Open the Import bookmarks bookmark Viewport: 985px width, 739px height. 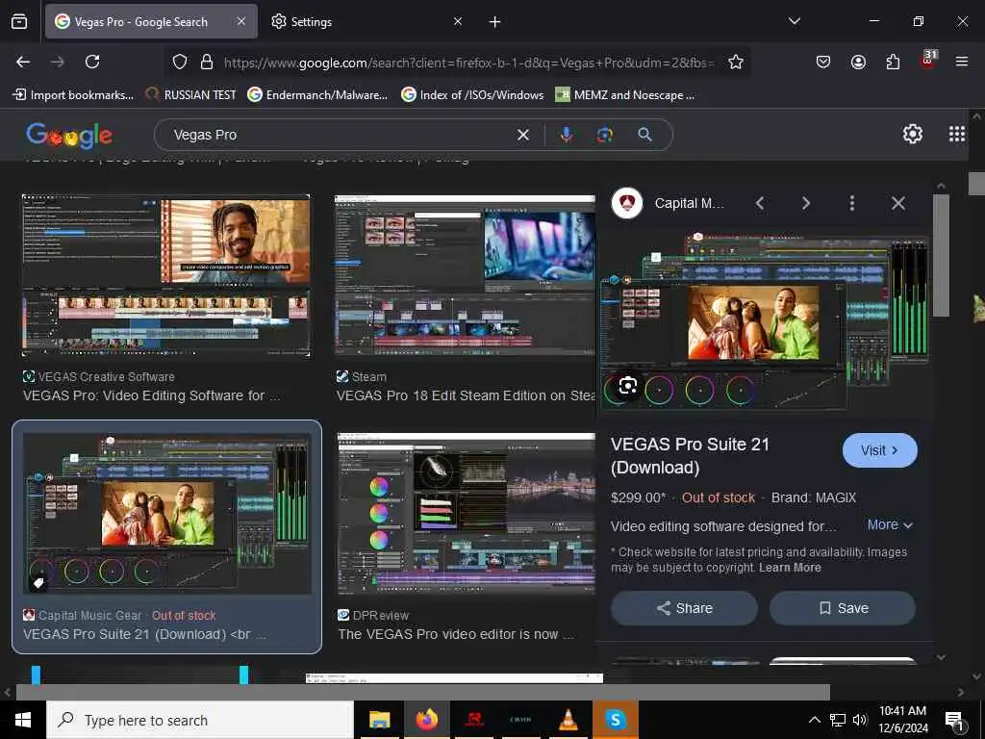[73, 95]
